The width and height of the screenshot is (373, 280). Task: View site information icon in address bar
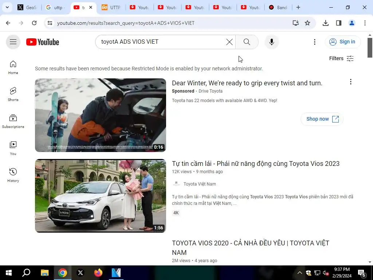50,23
